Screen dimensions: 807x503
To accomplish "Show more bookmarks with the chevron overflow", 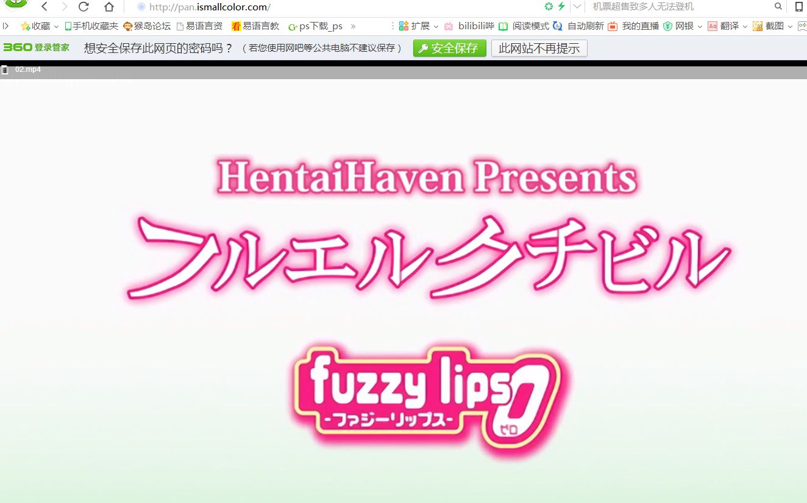I will tap(353, 26).
